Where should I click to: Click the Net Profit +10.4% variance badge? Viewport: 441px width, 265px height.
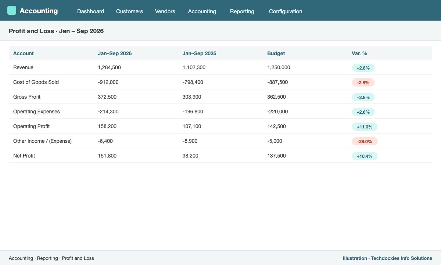[x=365, y=156]
